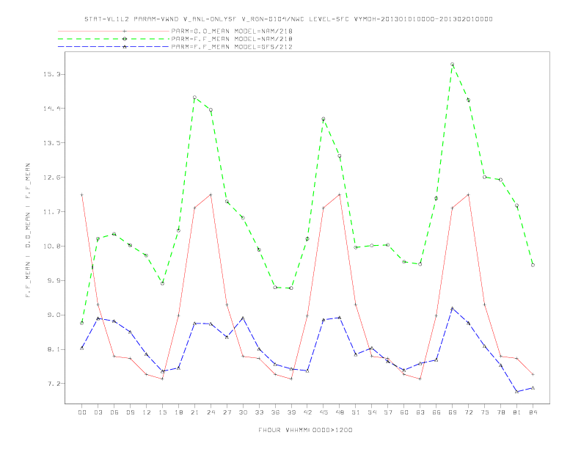Click x-axis tick label 78
581x449 pixels.
(x=500, y=412)
